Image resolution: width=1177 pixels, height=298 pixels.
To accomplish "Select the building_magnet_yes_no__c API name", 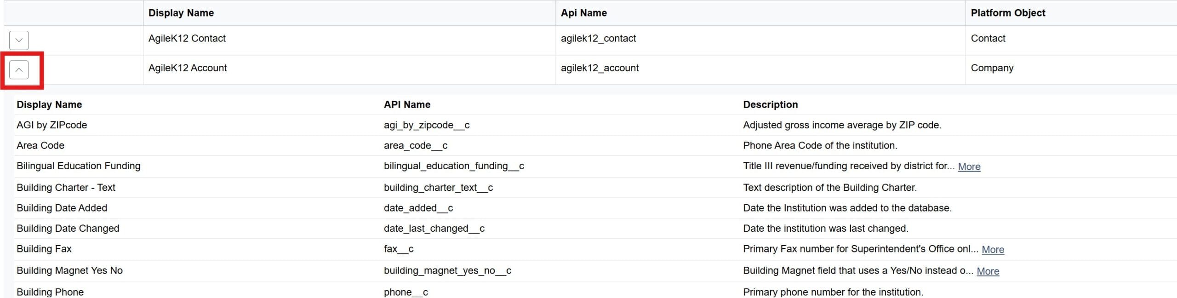I will [447, 270].
